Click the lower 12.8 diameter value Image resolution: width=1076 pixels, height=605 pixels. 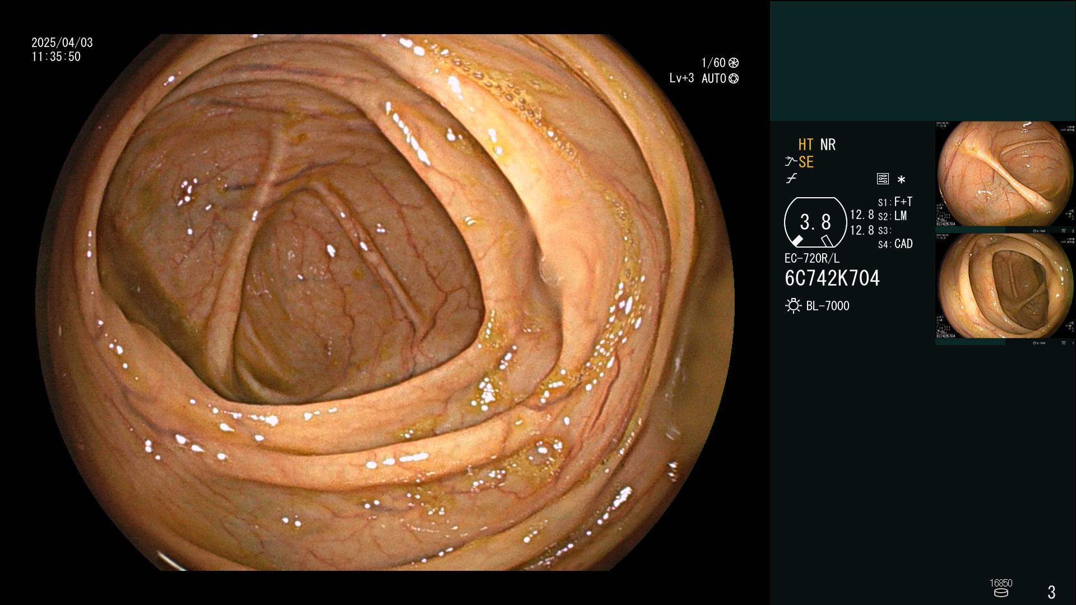862,230
